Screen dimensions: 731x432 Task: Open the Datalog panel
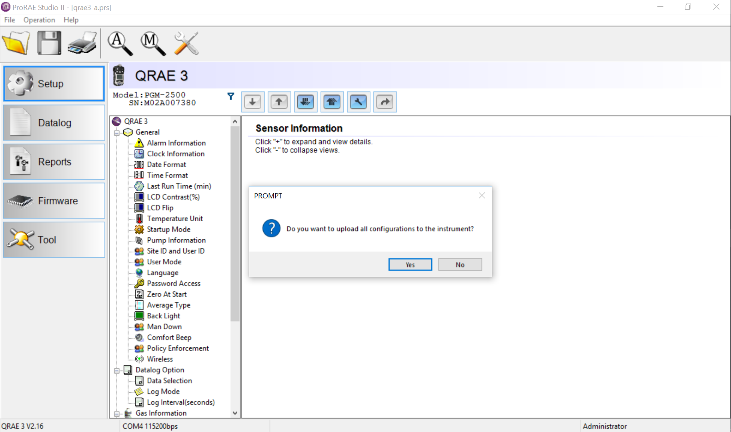tap(54, 123)
